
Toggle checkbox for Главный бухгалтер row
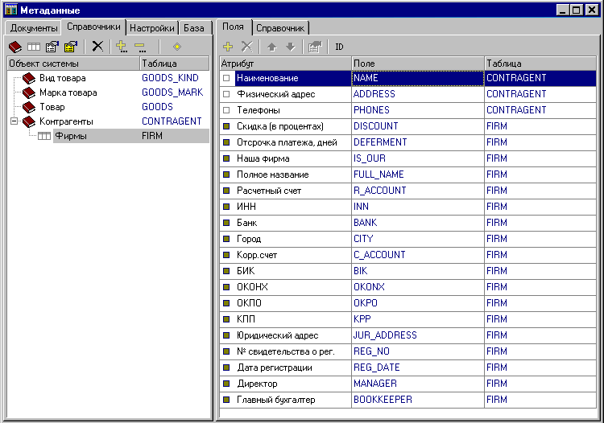[226, 400]
